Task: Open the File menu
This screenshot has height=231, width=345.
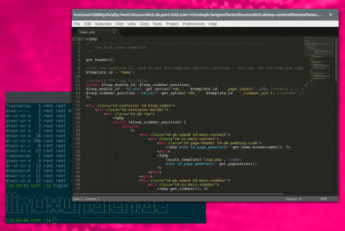Action: [77, 24]
